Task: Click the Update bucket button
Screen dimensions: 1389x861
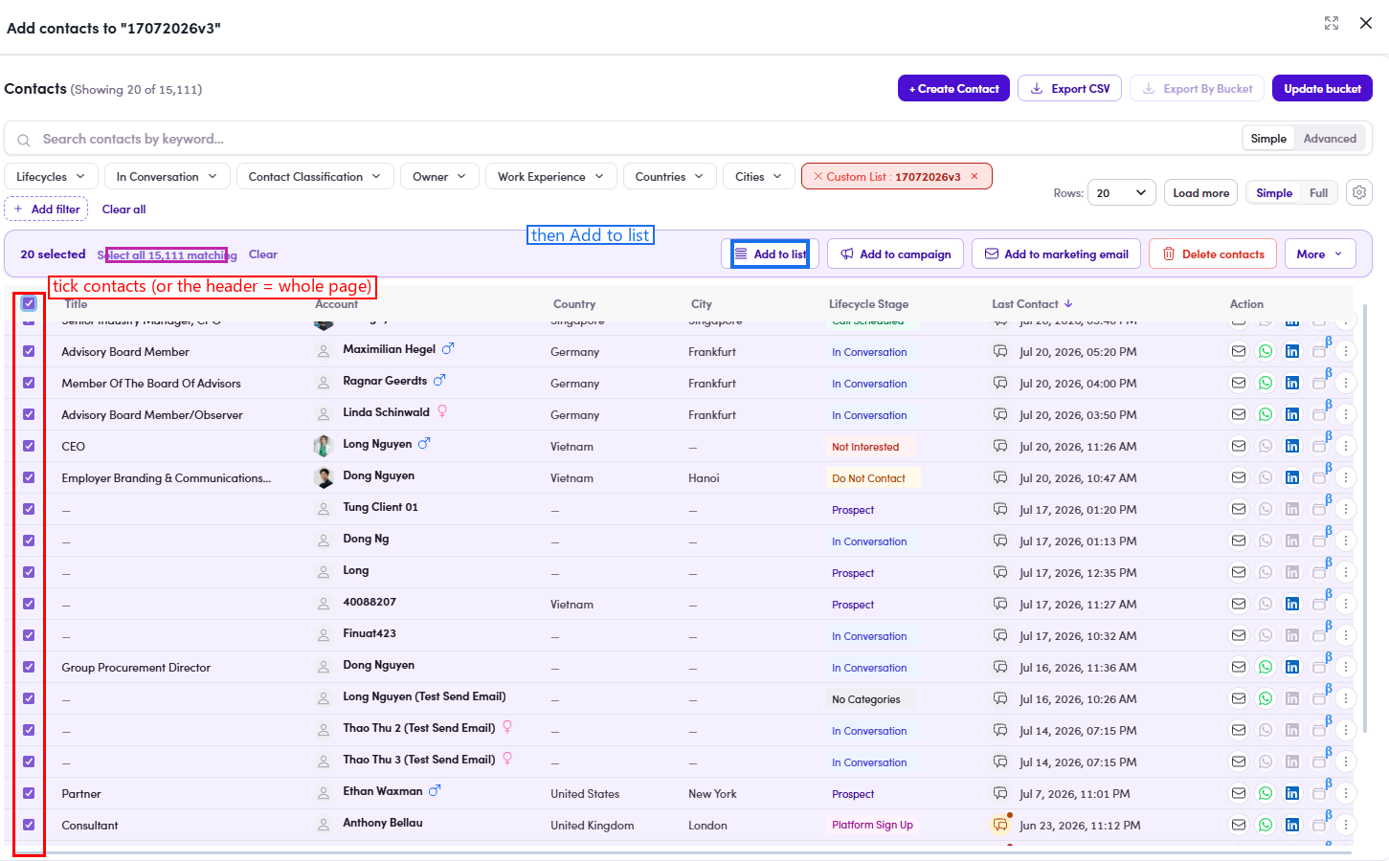Action: (x=1322, y=88)
